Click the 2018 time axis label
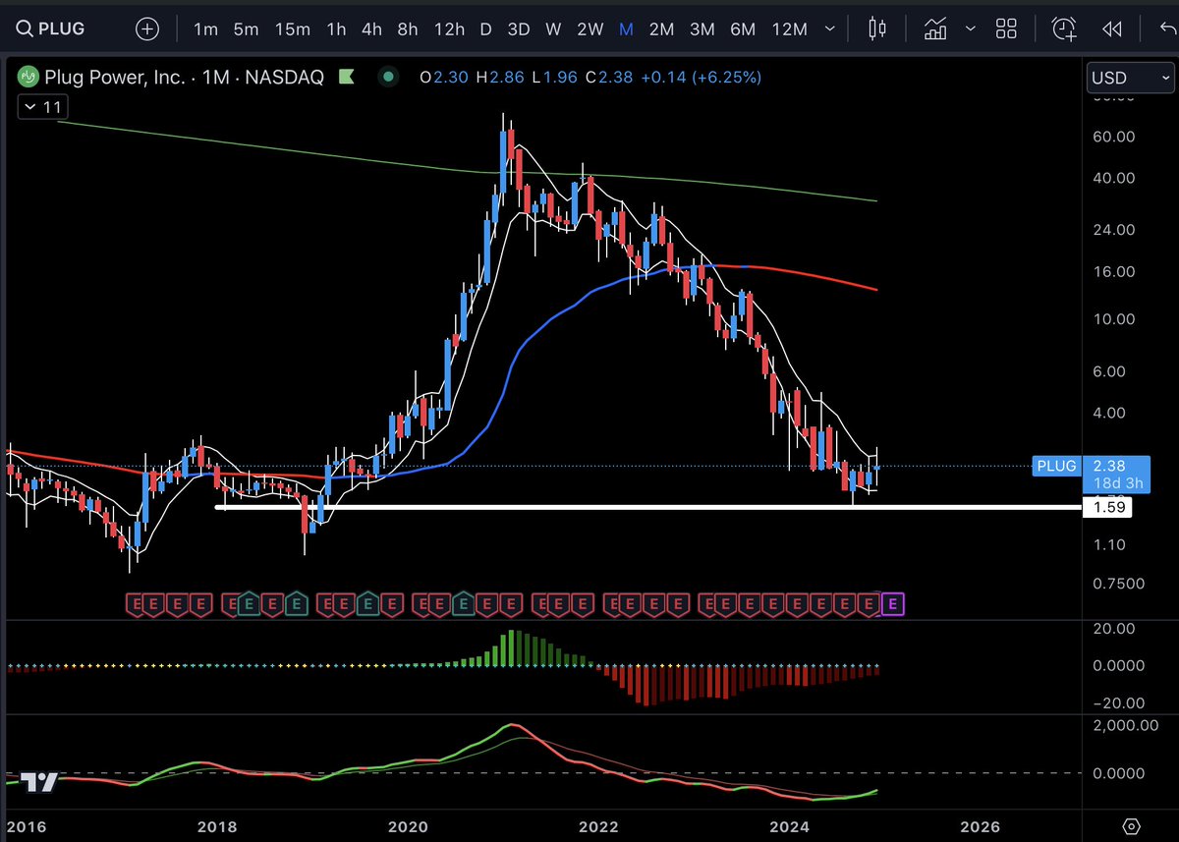 [x=218, y=826]
